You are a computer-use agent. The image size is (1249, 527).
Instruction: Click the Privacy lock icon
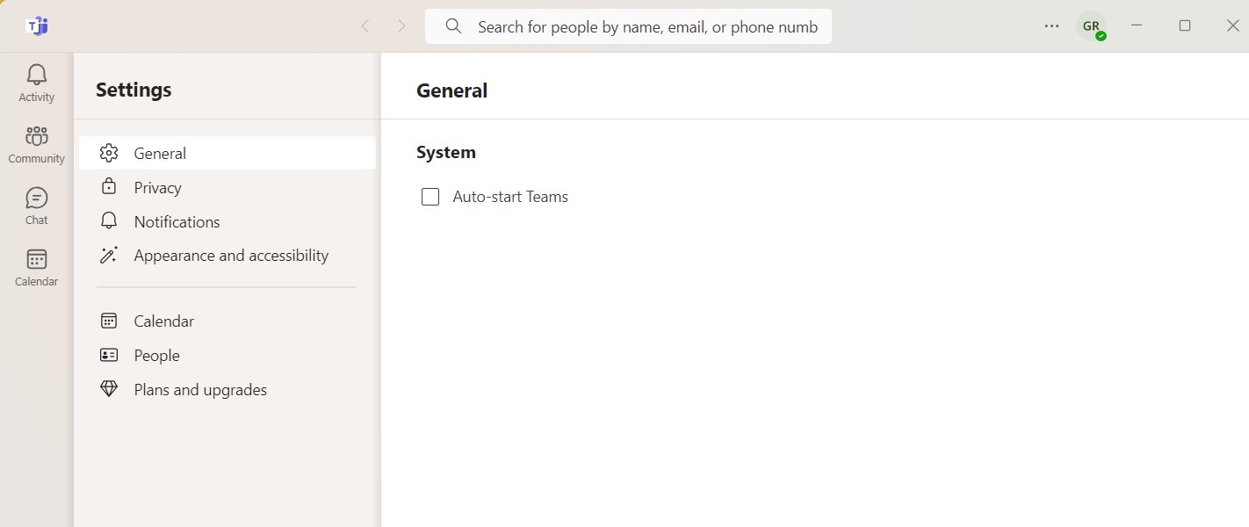109,186
